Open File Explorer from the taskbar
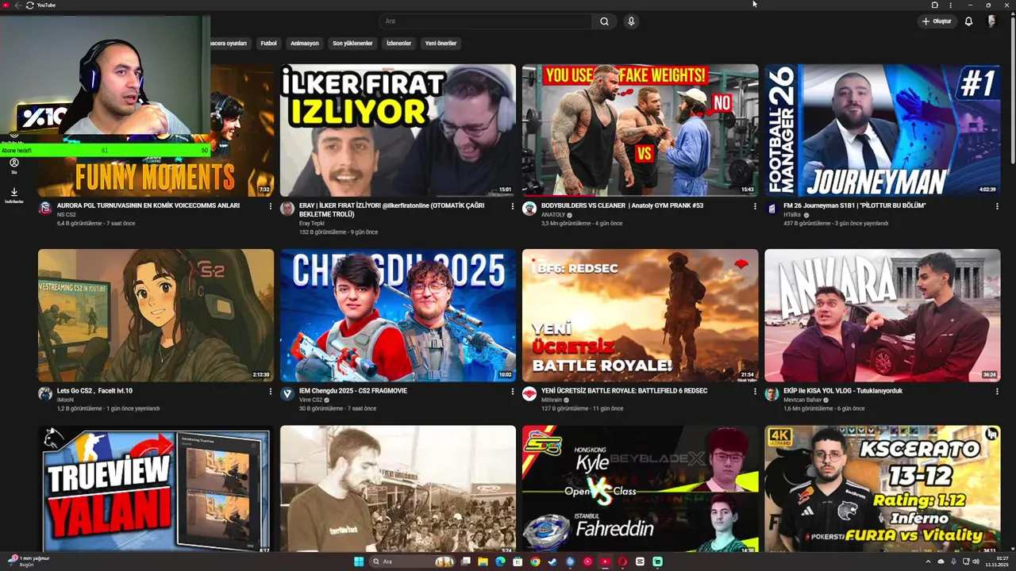 click(483, 561)
